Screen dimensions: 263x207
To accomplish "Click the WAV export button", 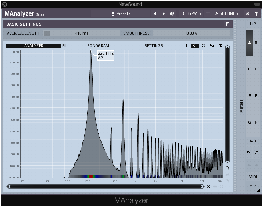I will point(253,186).
